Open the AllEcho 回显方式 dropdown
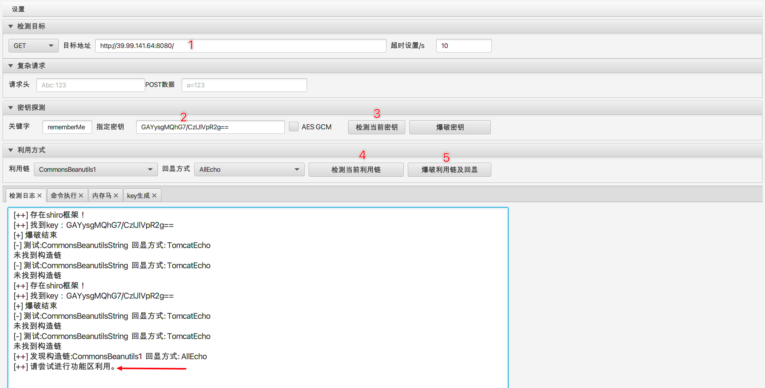The width and height of the screenshot is (765, 388). tap(249, 170)
